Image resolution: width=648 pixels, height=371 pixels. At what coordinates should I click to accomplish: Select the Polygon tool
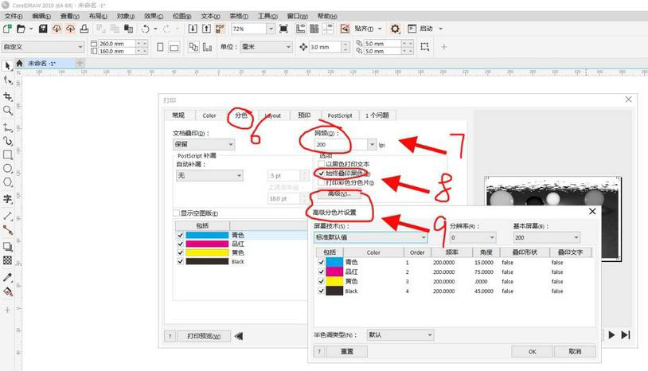pyautogui.click(x=7, y=182)
